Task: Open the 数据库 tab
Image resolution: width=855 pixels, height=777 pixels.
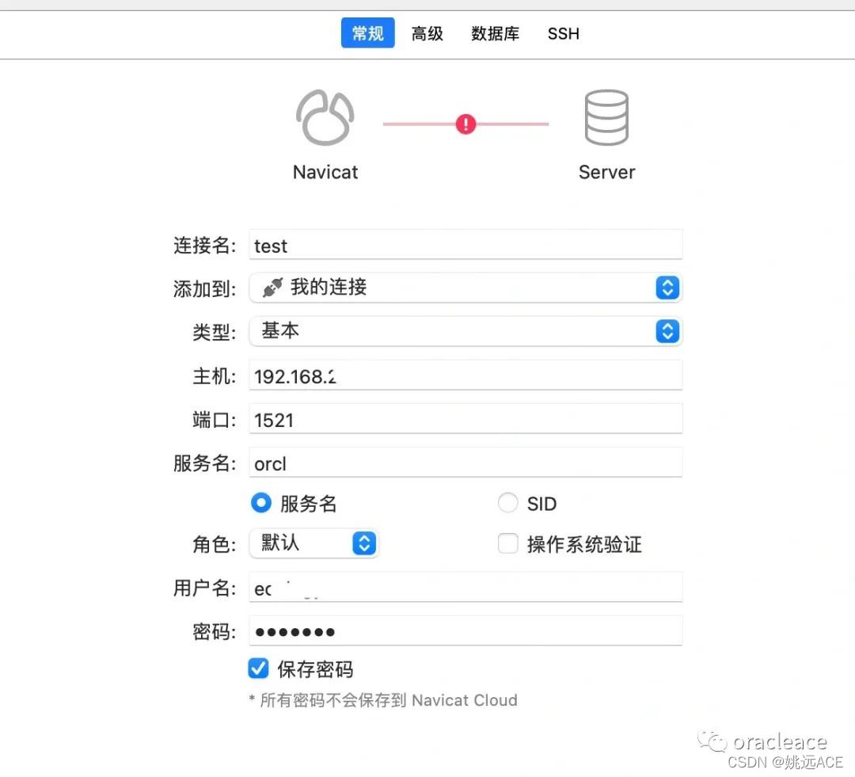Action: pos(495,33)
